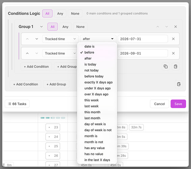Click the progress dots indicator in table
Screen dimensions: 191x169
(x=53, y=118)
